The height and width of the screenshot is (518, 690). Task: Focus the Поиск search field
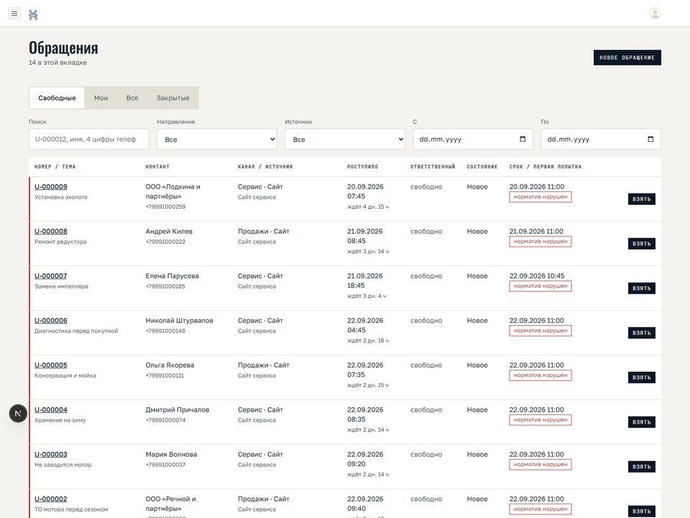click(89, 139)
